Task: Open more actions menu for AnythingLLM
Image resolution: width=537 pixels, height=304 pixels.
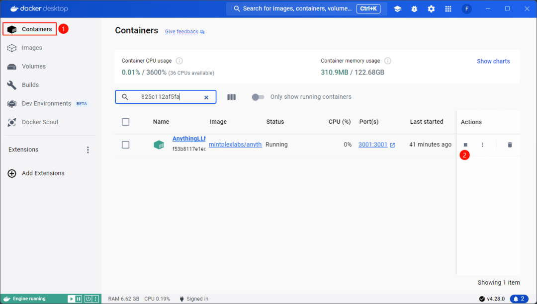Action: coord(482,145)
